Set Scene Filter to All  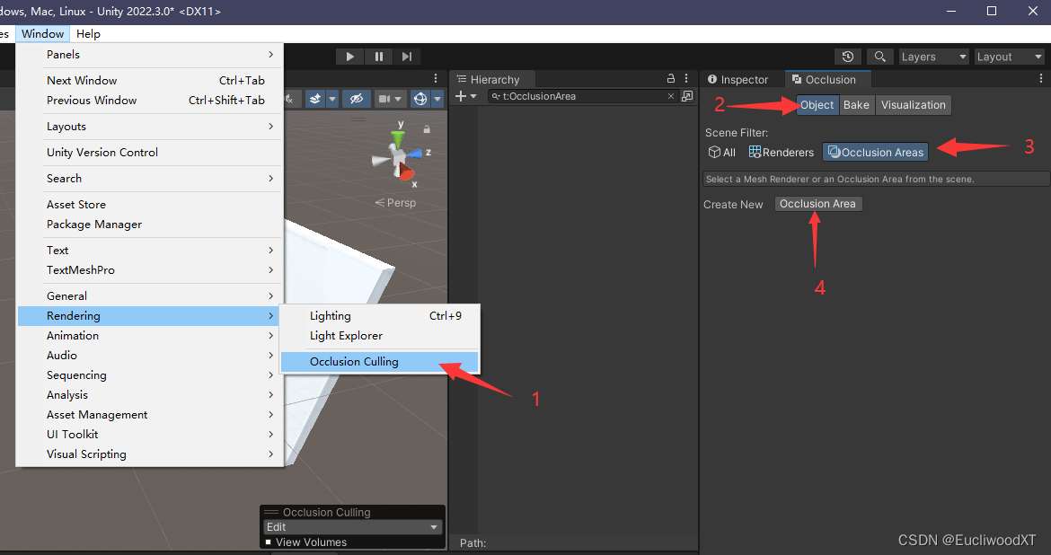click(722, 153)
